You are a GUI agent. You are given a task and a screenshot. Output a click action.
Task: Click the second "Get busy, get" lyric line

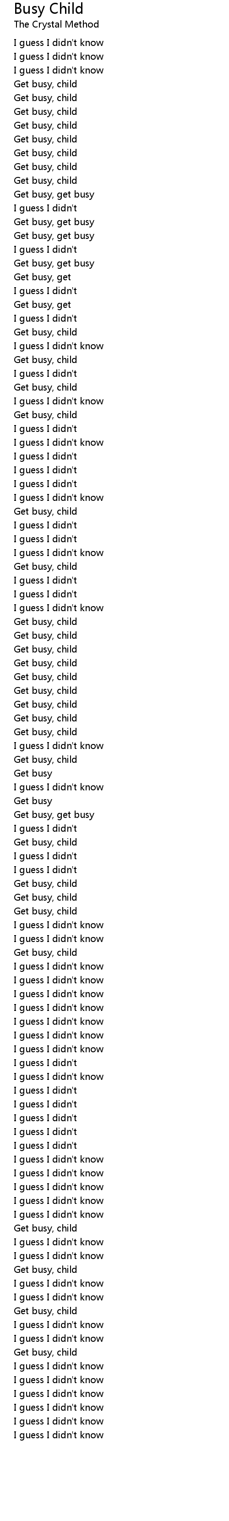pyautogui.click(x=43, y=305)
